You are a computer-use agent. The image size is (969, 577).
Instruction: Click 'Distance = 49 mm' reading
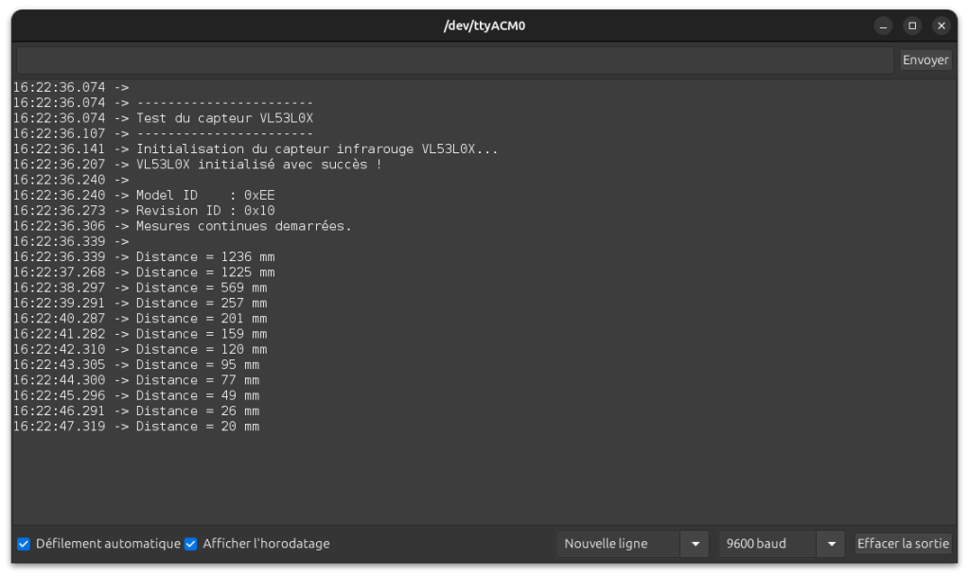(198, 396)
